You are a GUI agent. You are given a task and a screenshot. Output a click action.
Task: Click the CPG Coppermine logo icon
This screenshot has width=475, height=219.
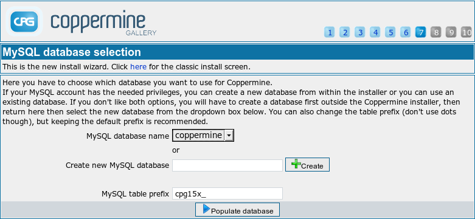(x=24, y=21)
